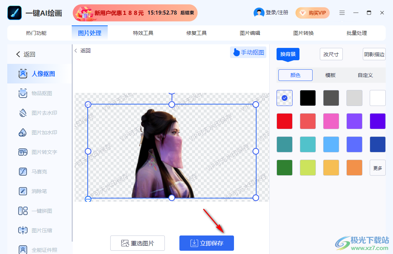Pick the red background color
Screen dimensions: 393x254
point(285,121)
